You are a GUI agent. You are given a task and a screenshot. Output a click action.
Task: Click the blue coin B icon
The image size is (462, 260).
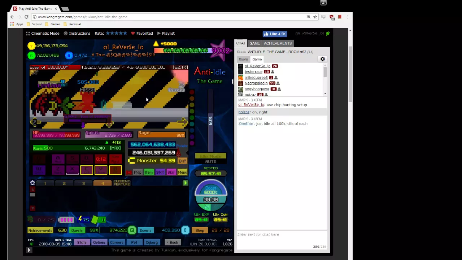tap(69, 55)
